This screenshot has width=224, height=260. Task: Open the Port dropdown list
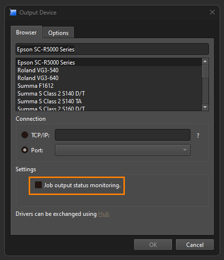tap(123, 150)
